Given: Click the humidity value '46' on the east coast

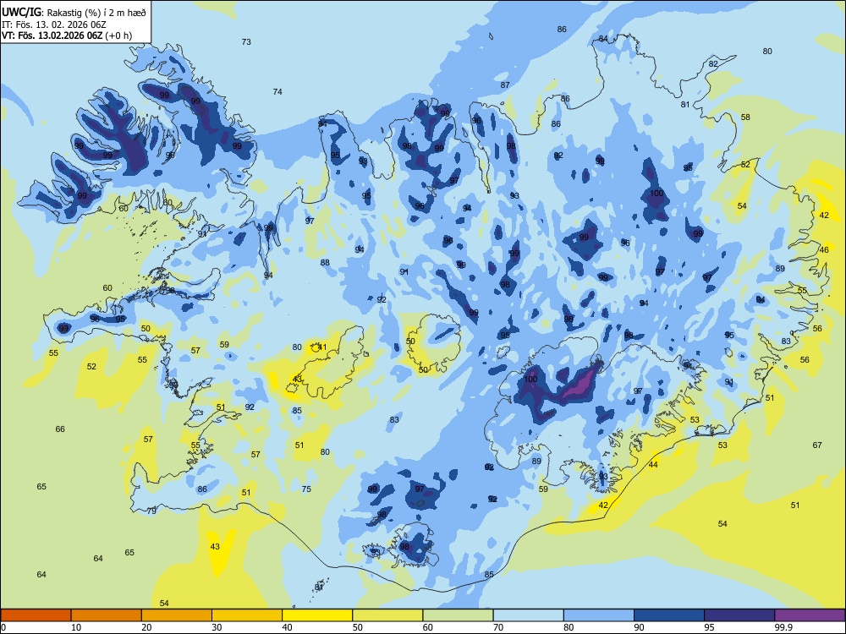Looking at the screenshot, I should [x=824, y=249].
